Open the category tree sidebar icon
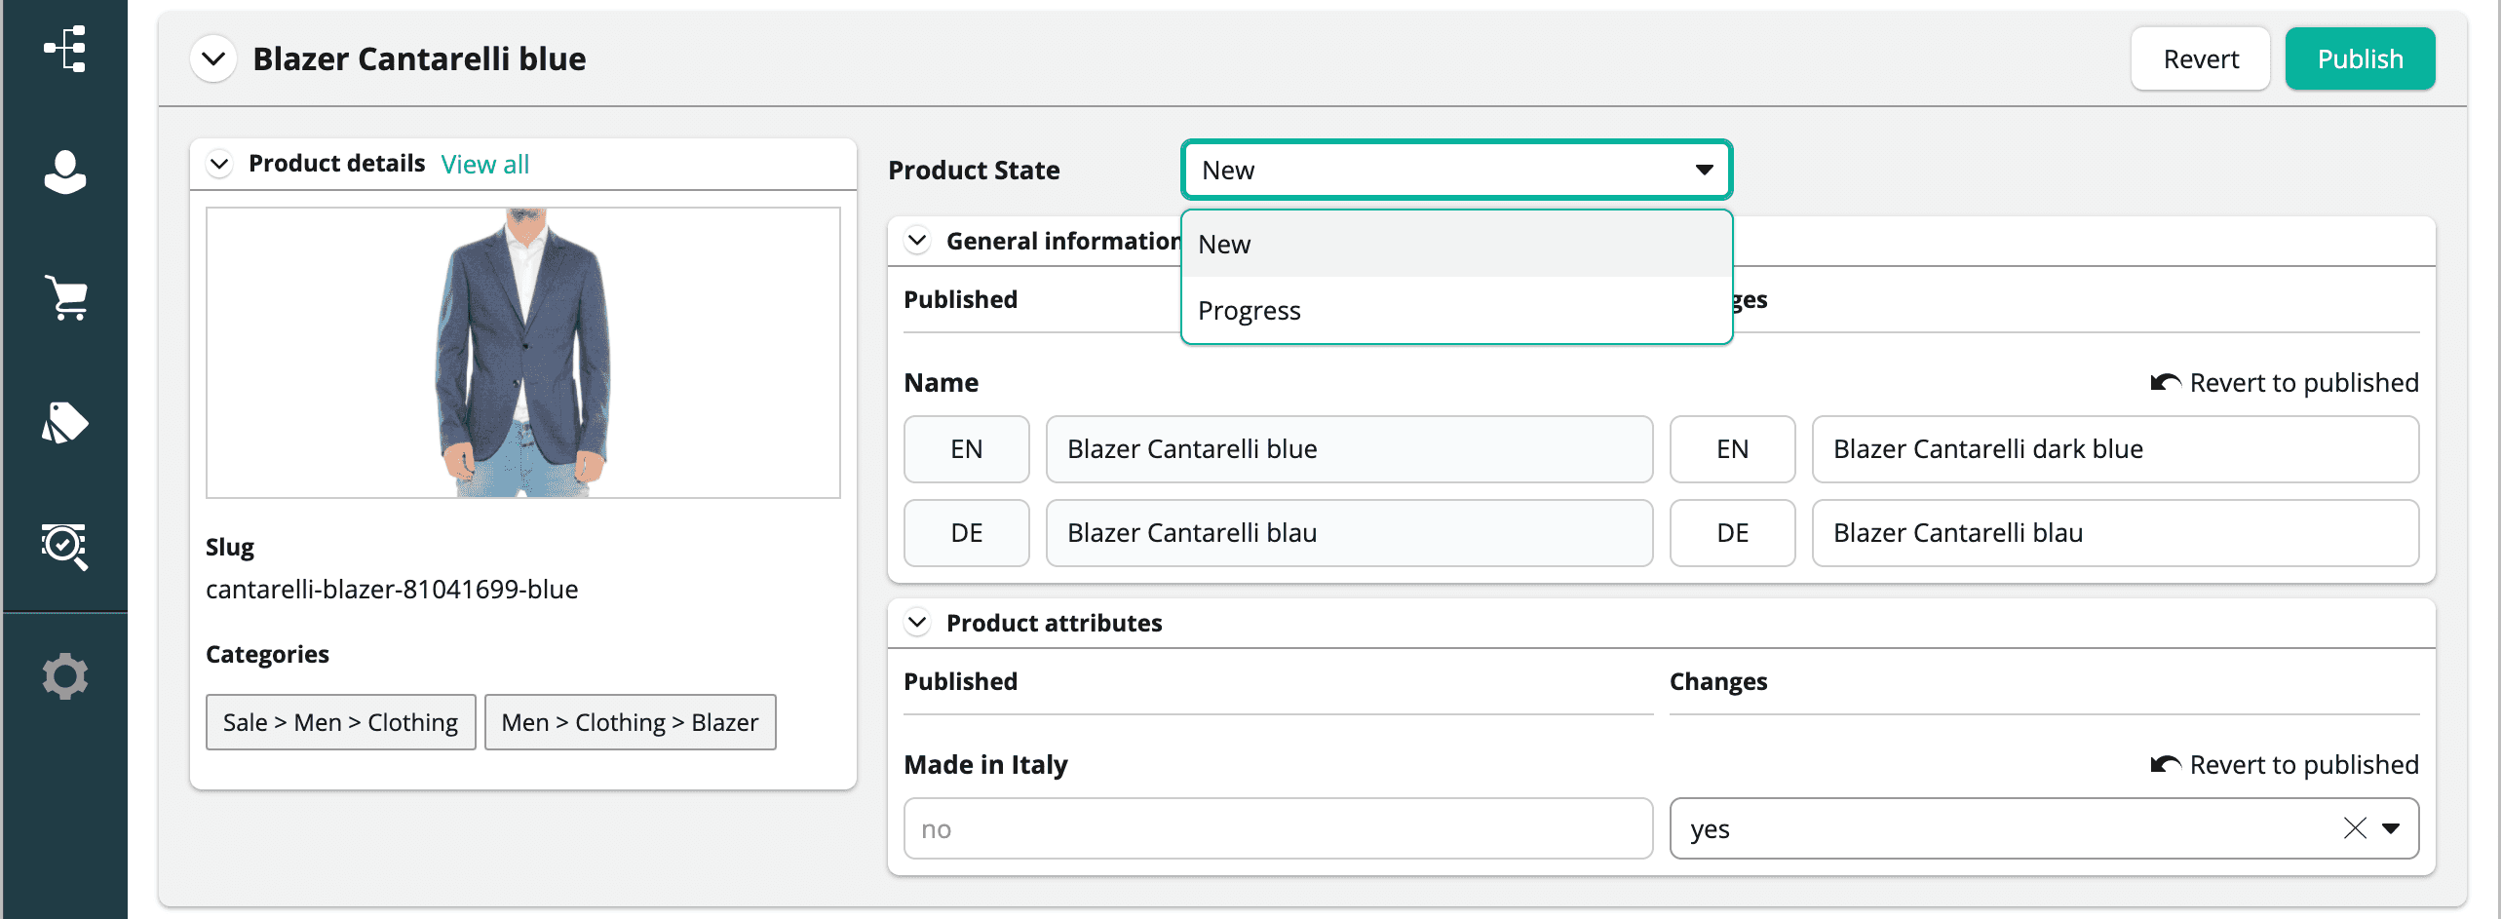Viewport: 2501px width, 919px height. coord(64,49)
